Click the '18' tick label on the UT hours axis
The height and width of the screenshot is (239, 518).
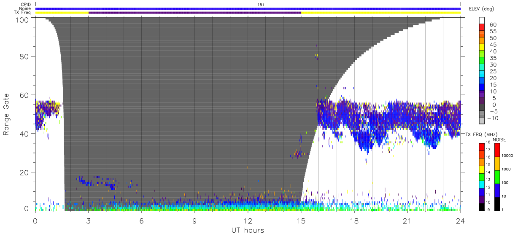point(354,221)
